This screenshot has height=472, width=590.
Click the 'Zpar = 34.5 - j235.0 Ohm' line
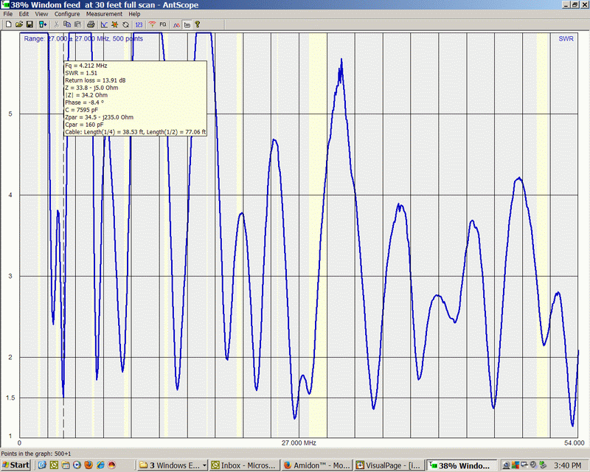tap(100, 117)
